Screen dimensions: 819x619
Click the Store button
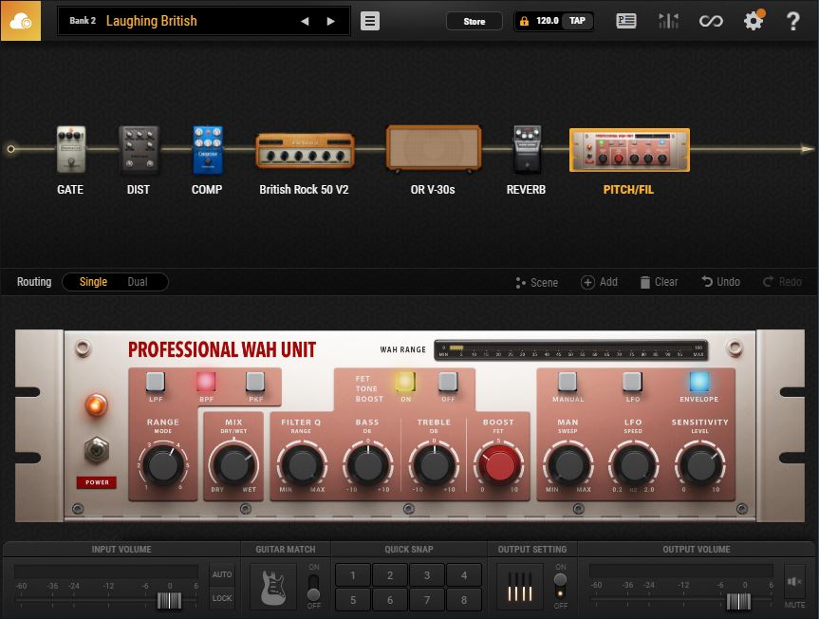[475, 21]
